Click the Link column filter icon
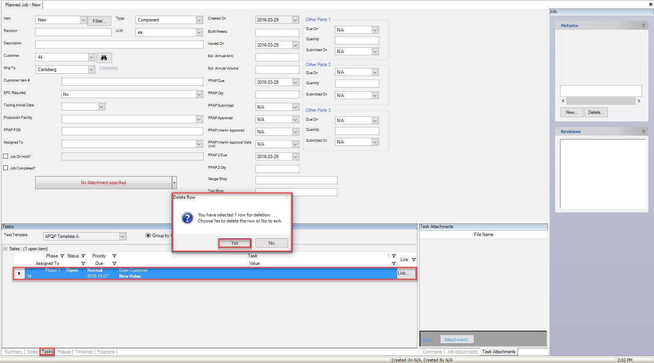 414,260
